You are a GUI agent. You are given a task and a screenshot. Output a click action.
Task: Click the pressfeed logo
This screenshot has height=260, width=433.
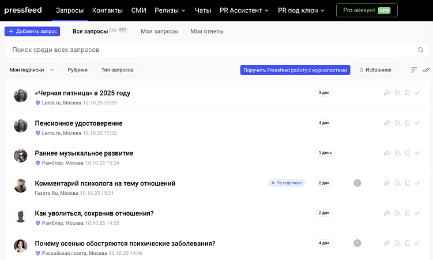point(23,10)
